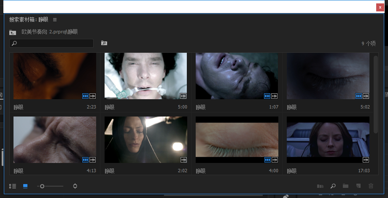
Task: Select the 4:00 eyelash close-up clip thumbnail
Action: pos(237,140)
